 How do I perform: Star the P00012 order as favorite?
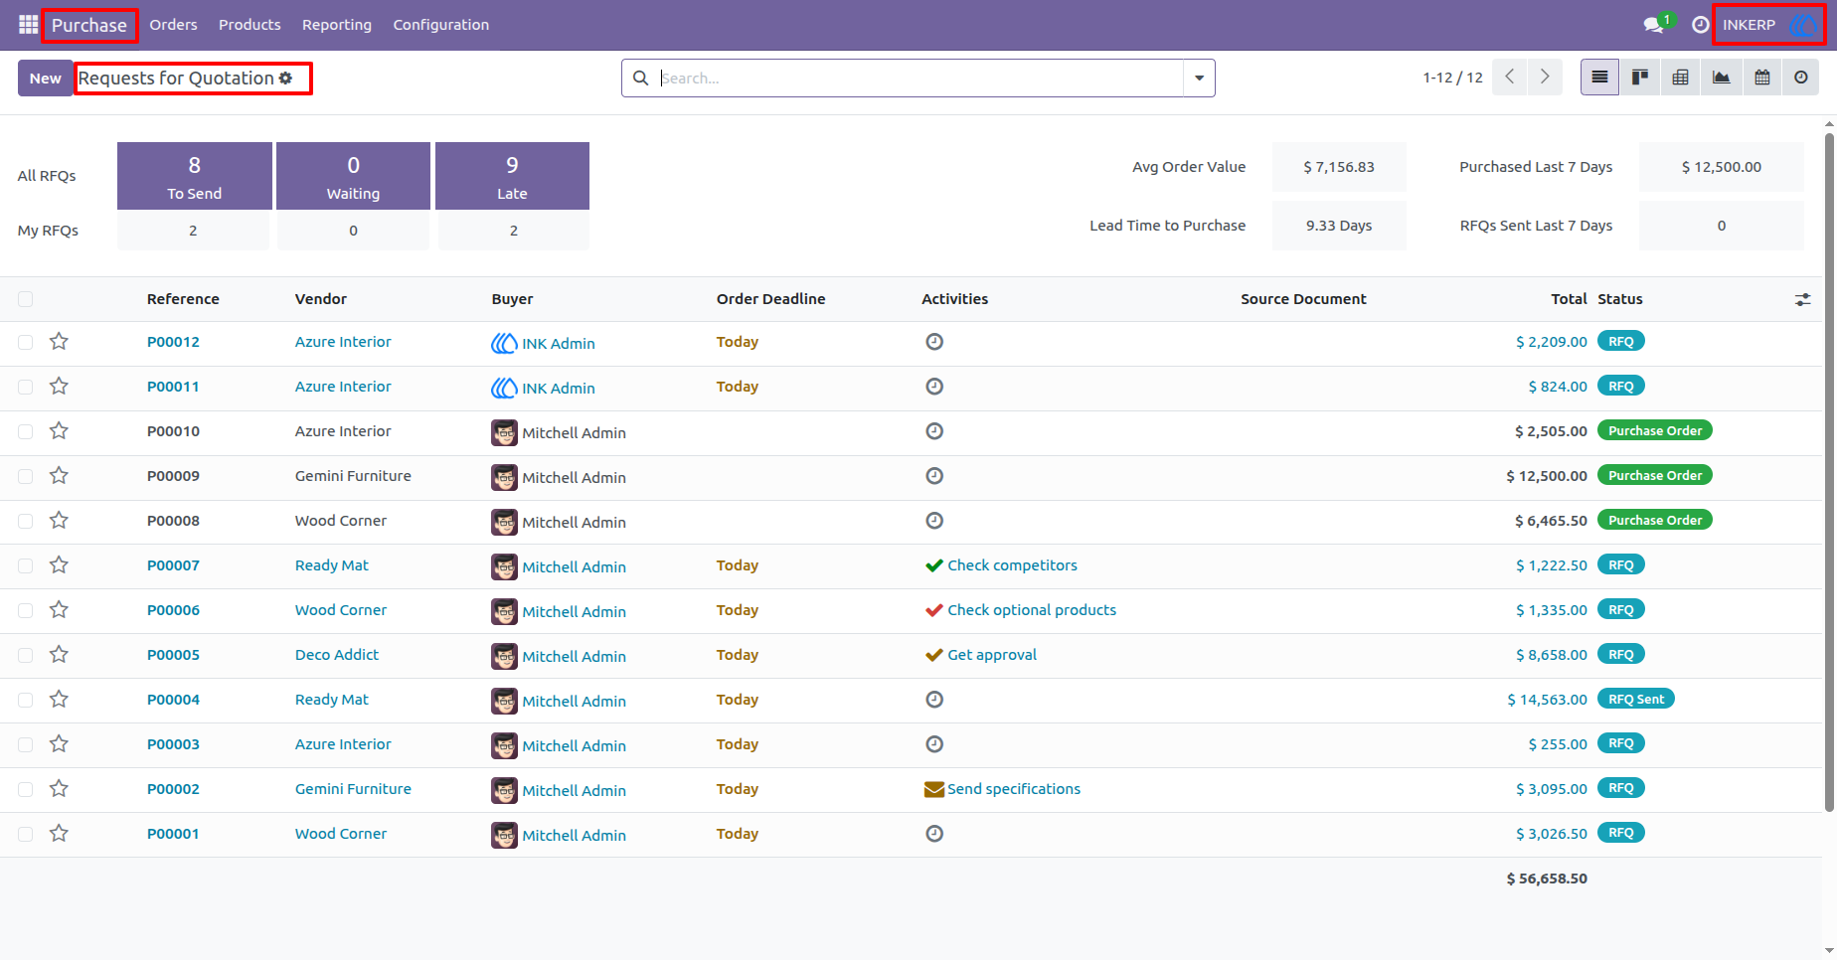coord(59,342)
